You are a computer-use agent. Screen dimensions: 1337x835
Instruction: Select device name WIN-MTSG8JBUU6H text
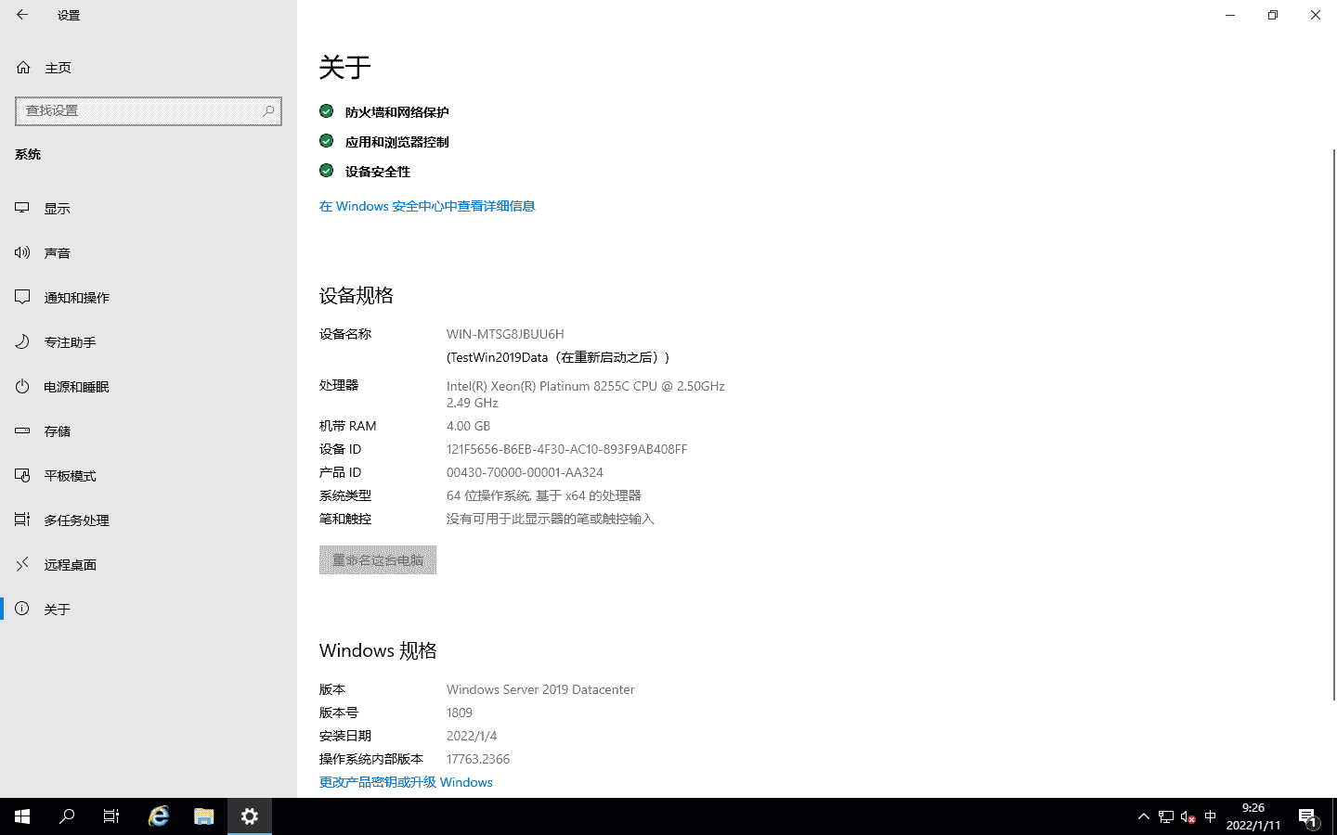[505, 334]
